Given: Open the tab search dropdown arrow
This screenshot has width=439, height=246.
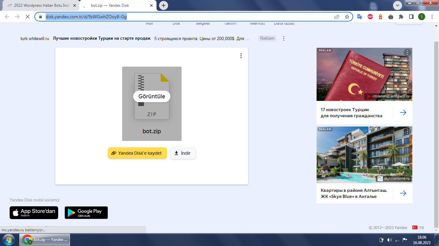Looking at the screenshot, I should click(x=398, y=5).
